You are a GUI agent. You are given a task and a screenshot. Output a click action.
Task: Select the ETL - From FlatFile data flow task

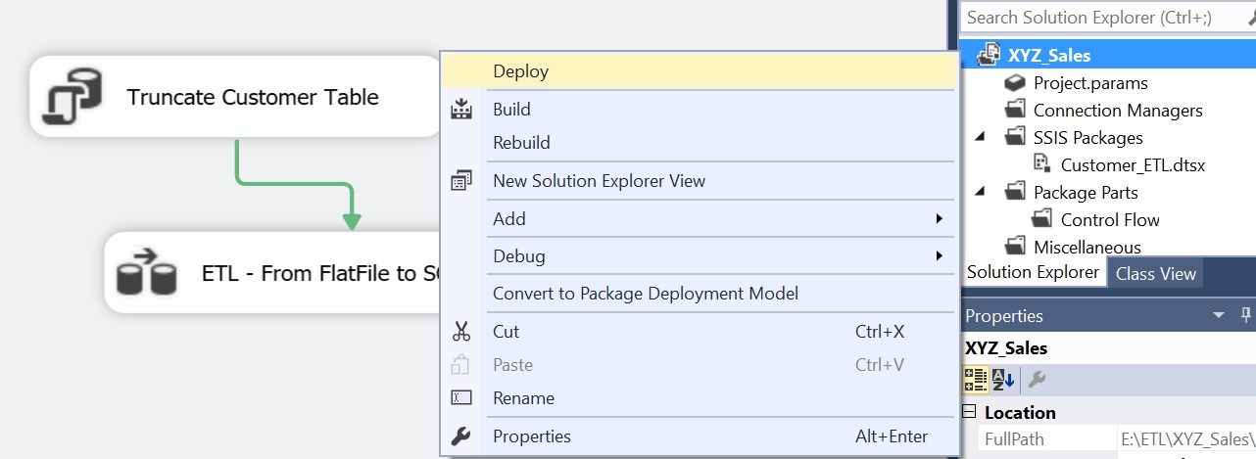274,273
